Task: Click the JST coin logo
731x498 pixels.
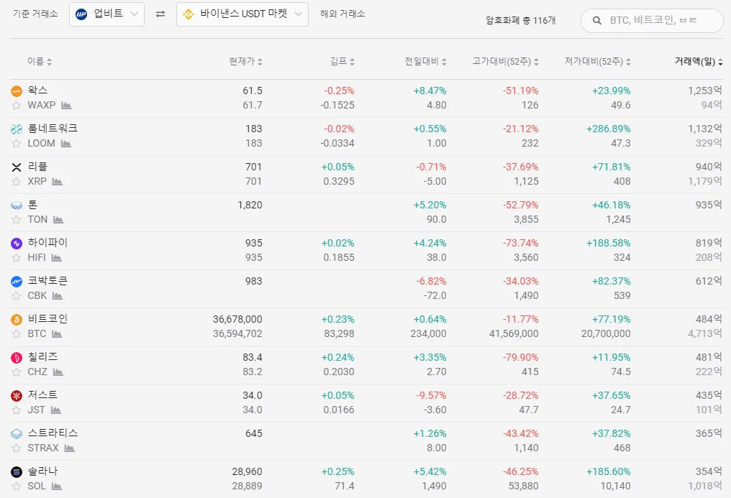Action: tap(17, 396)
